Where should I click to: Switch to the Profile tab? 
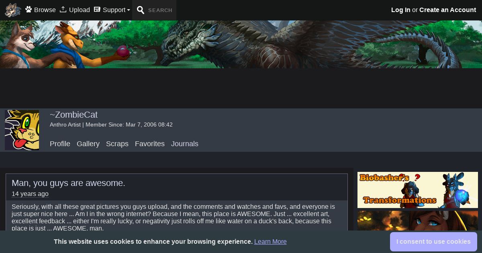pos(60,144)
